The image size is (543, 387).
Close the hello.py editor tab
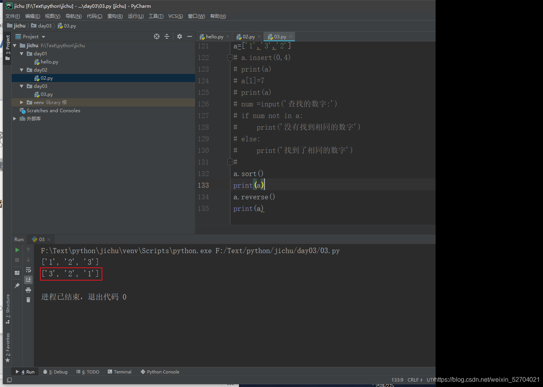[x=228, y=37]
